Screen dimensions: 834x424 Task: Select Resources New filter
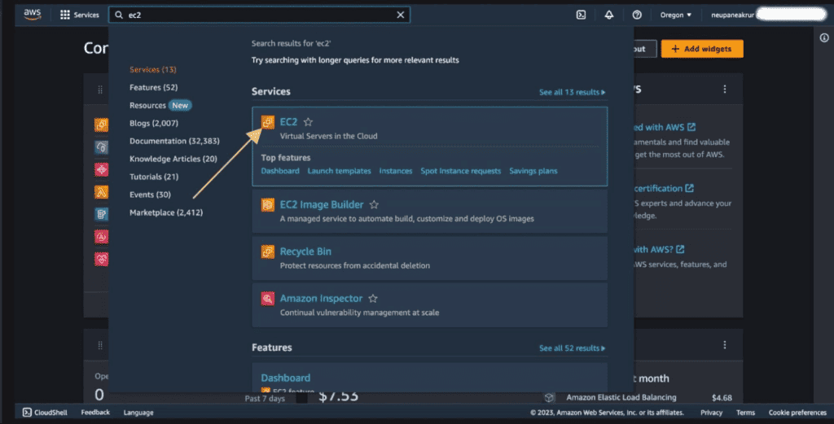tap(160, 105)
